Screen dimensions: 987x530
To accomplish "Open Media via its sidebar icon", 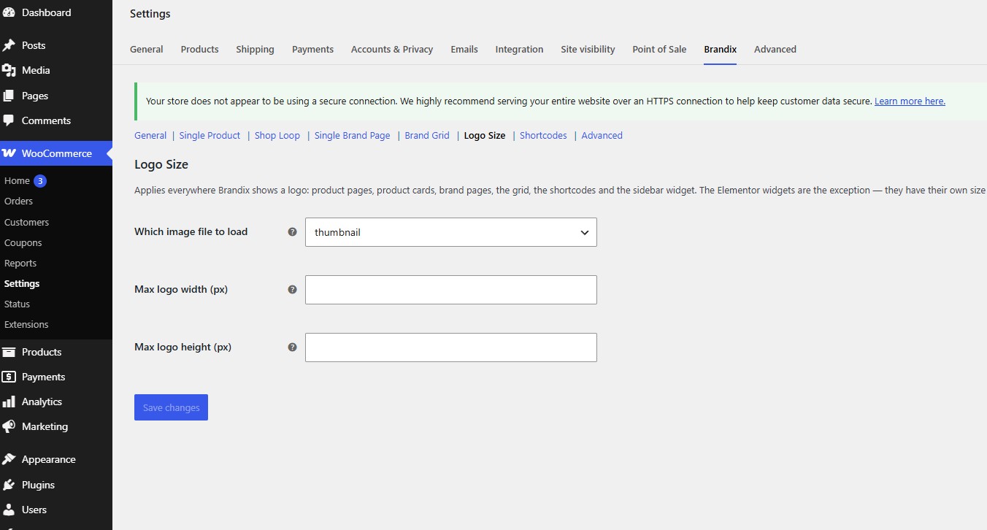I will (9, 70).
